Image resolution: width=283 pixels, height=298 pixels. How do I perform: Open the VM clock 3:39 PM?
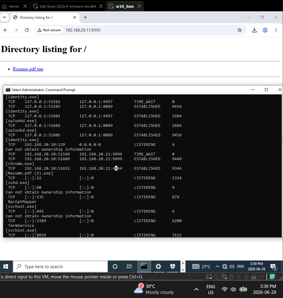point(257,266)
